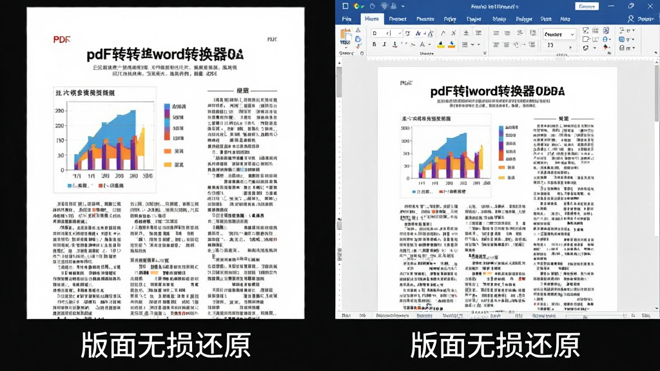Click the Copy icon beside Paste
Image resolution: width=660 pixels, height=371 pixels.
[x=358, y=39]
